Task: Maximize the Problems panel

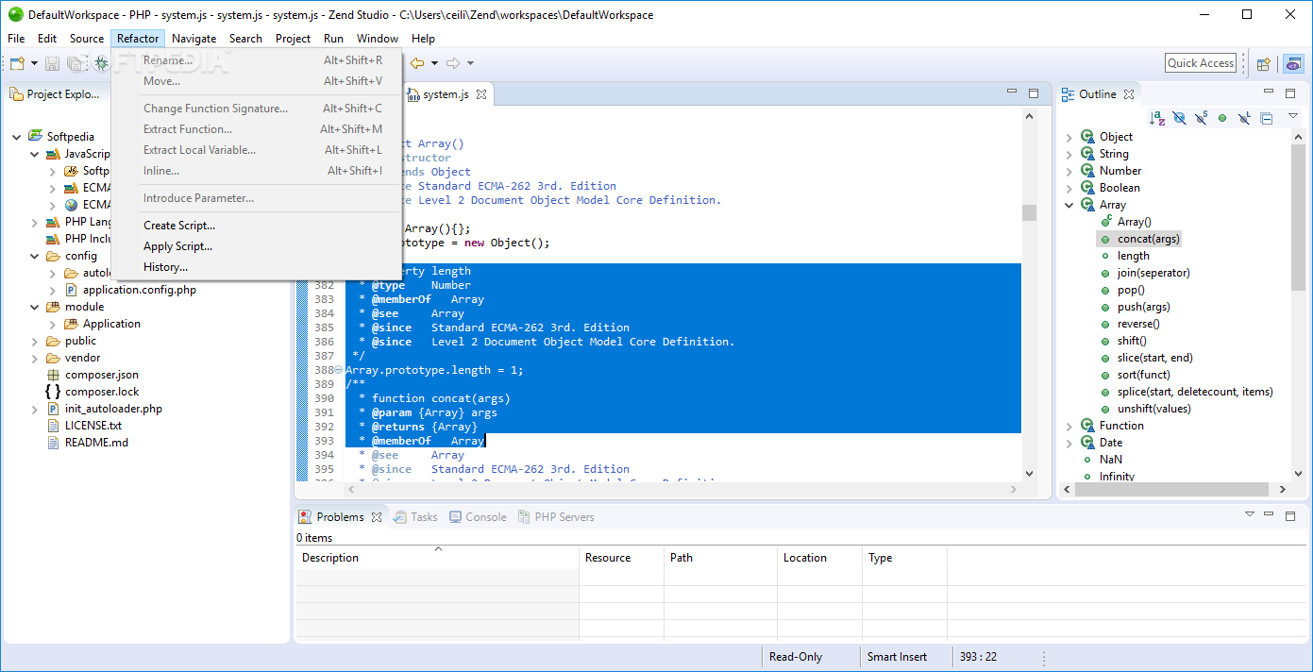Action: click(x=1290, y=516)
